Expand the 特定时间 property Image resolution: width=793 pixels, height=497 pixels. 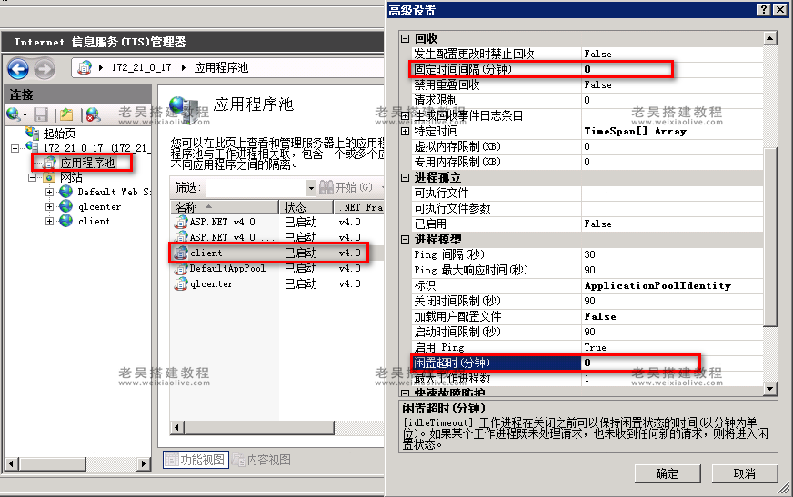[405, 132]
